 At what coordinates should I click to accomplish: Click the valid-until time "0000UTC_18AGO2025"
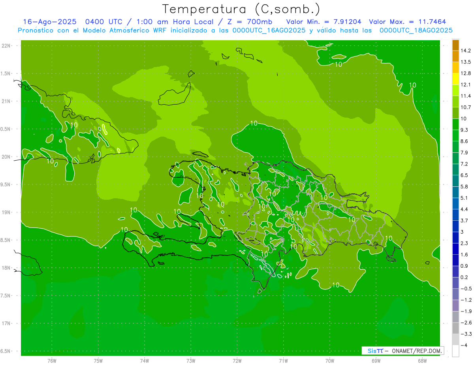click(416, 30)
